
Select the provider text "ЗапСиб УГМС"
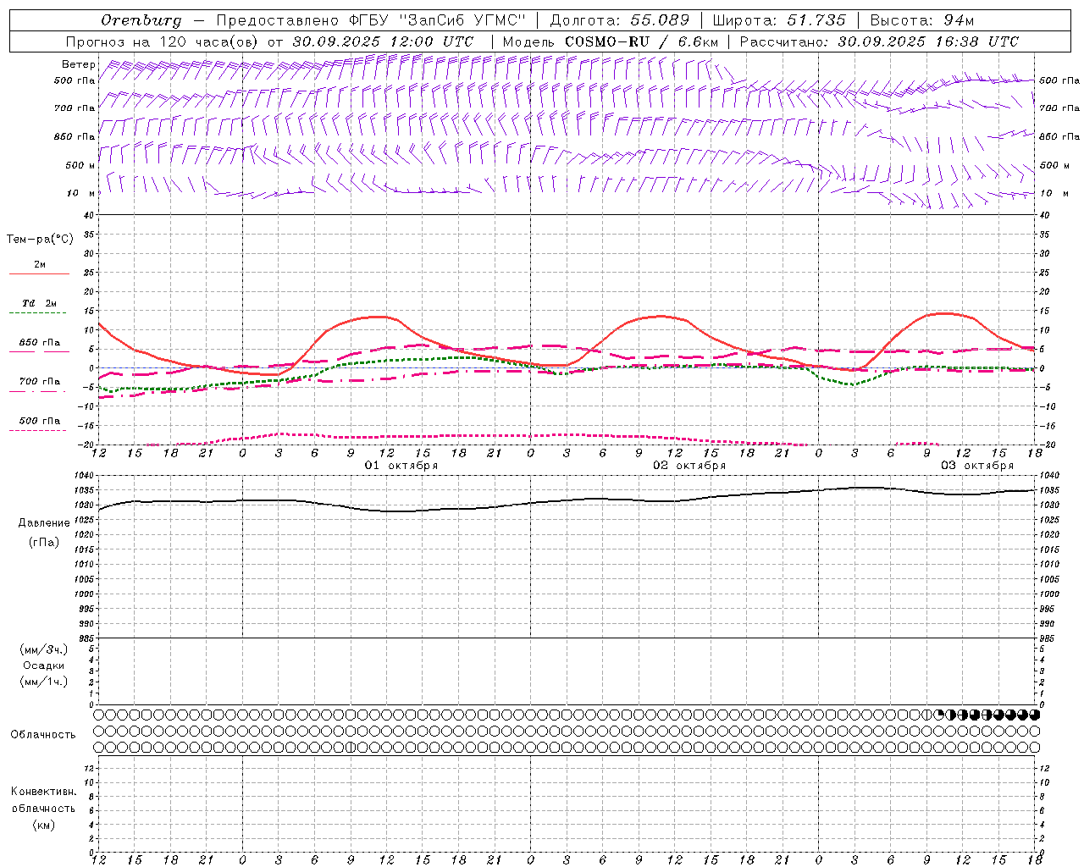click(x=462, y=20)
